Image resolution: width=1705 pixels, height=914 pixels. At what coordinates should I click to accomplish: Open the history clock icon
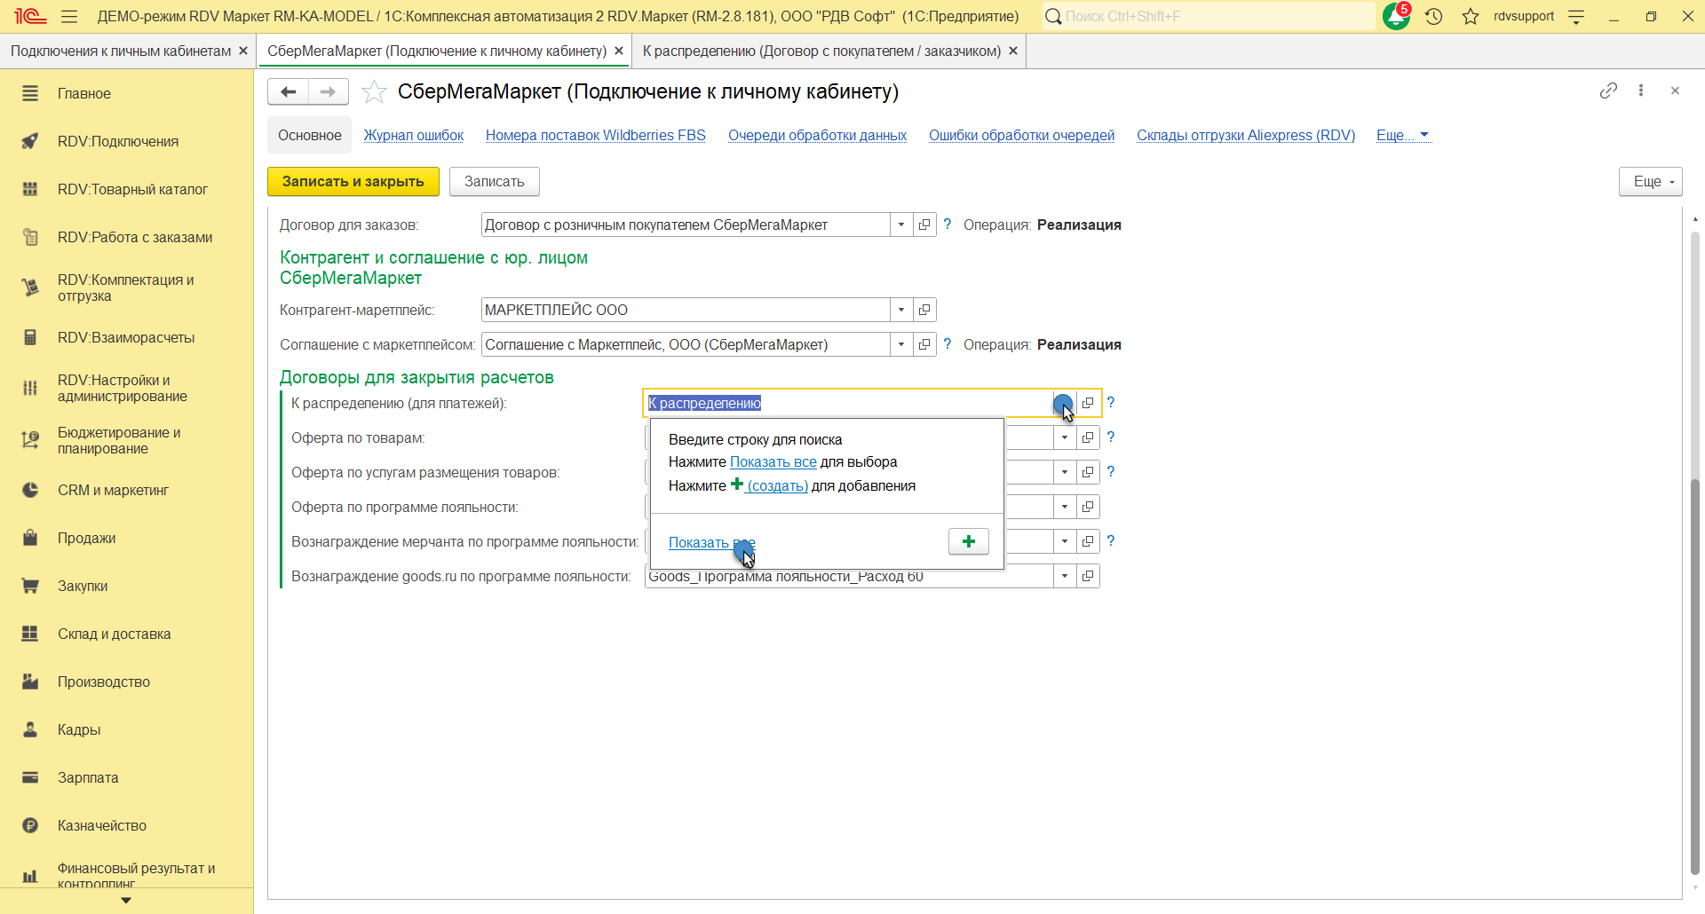[x=1433, y=17]
